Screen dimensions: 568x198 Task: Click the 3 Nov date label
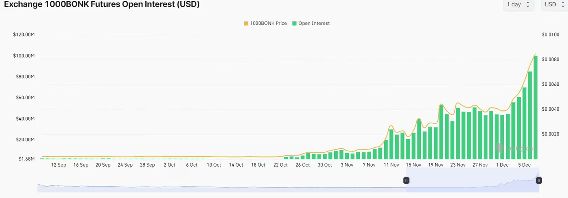click(347, 165)
